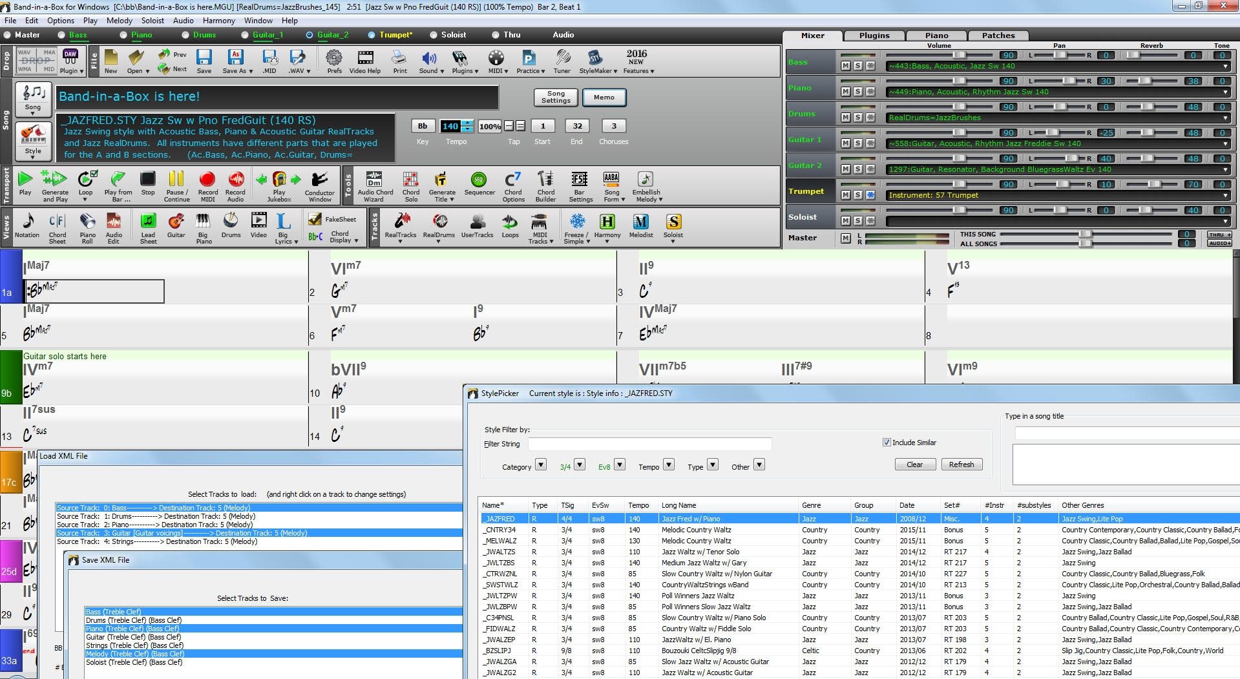The height and width of the screenshot is (679, 1240).
Task: Show the Guitar fretboard view
Action: pos(176,226)
